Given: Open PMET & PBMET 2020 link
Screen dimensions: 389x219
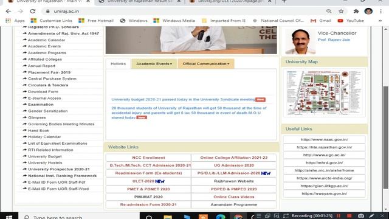Looking at the screenshot, I should [148, 189].
